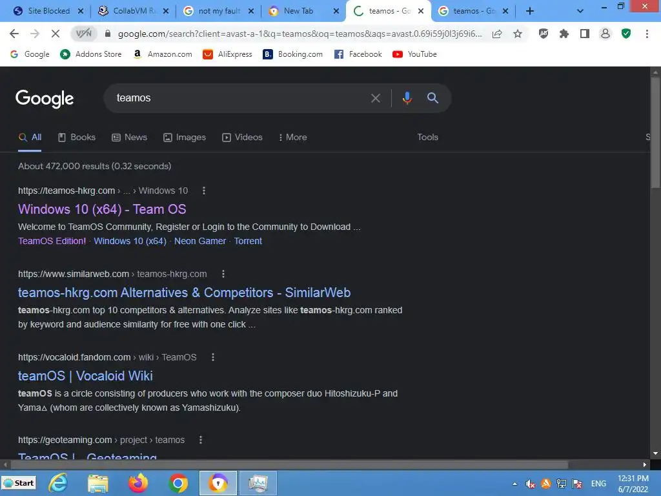The image size is (661, 496).
Task: Click the Google logo
Action: click(45, 99)
